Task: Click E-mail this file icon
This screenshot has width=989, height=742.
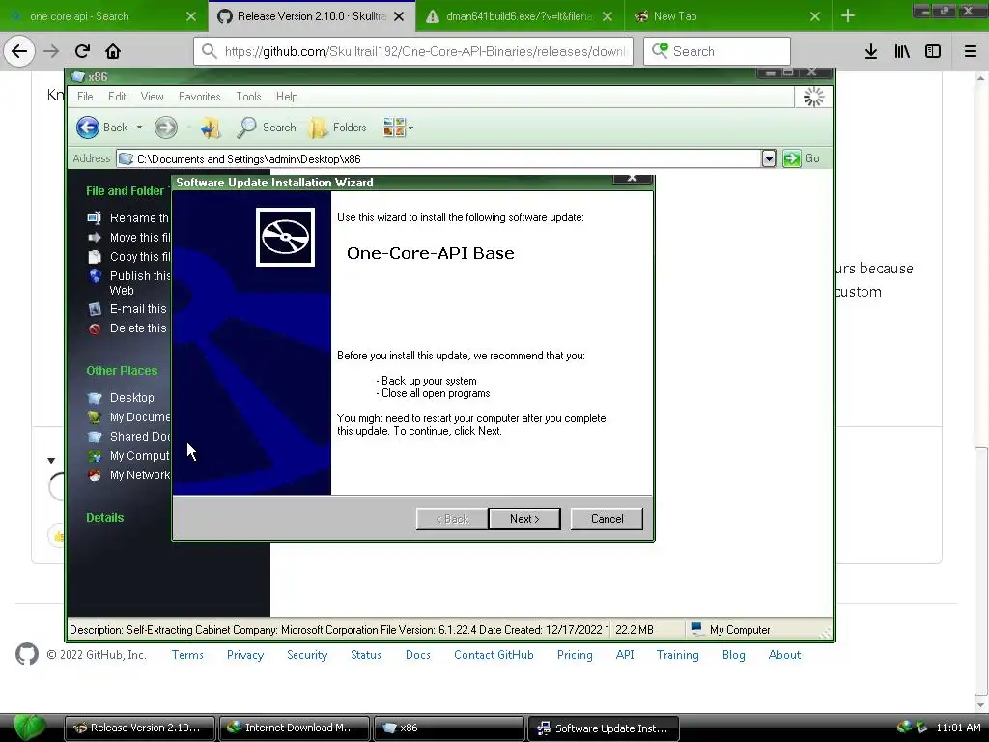Action: [x=95, y=309]
